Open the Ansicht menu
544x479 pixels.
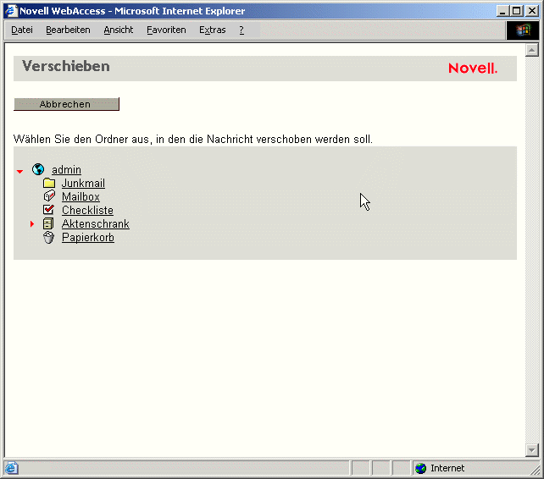(x=119, y=30)
